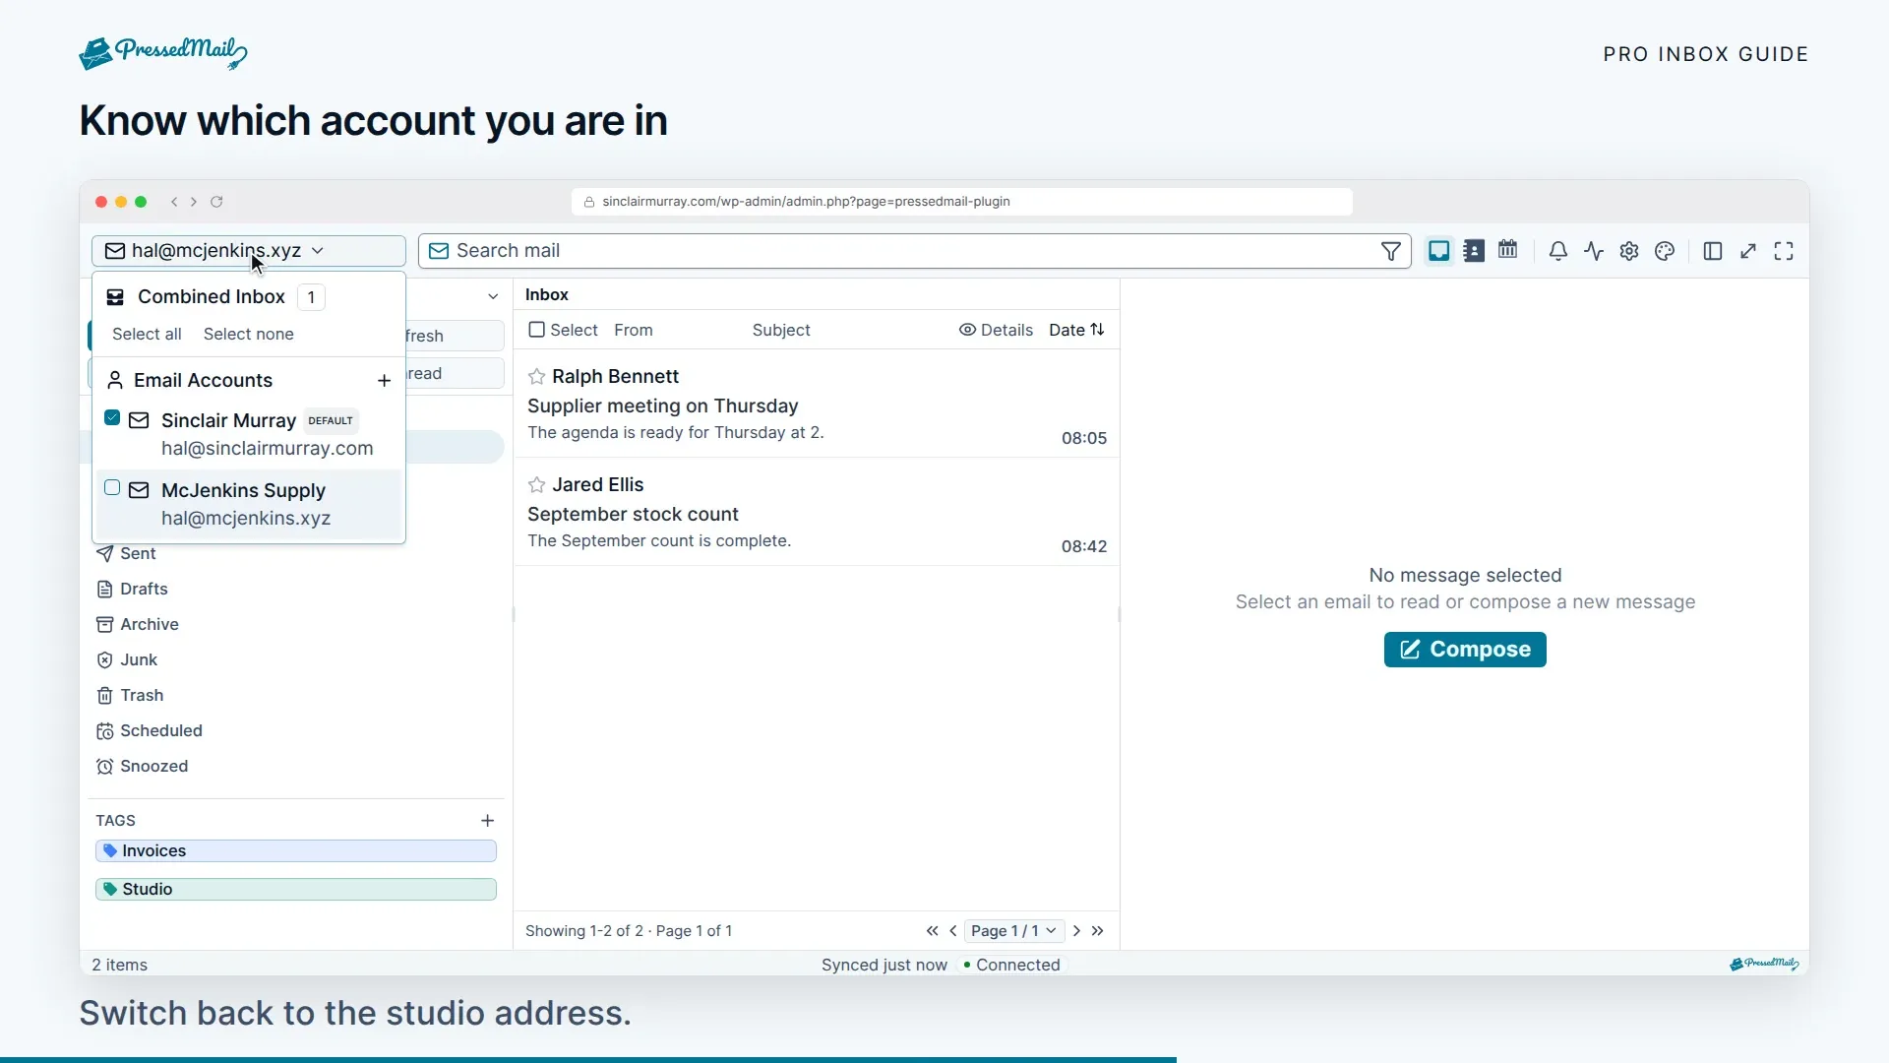Open the contacts address book icon
This screenshot has height=1063, width=1889.
coord(1473,251)
